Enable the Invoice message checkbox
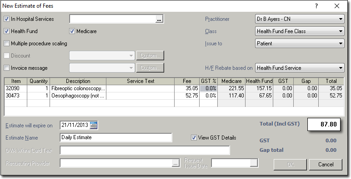This screenshot has width=351, height=179. pos(7,68)
